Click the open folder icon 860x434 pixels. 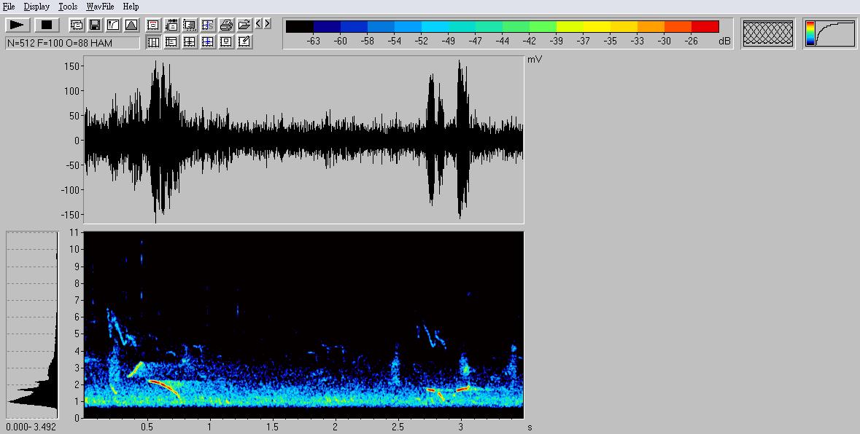click(244, 25)
